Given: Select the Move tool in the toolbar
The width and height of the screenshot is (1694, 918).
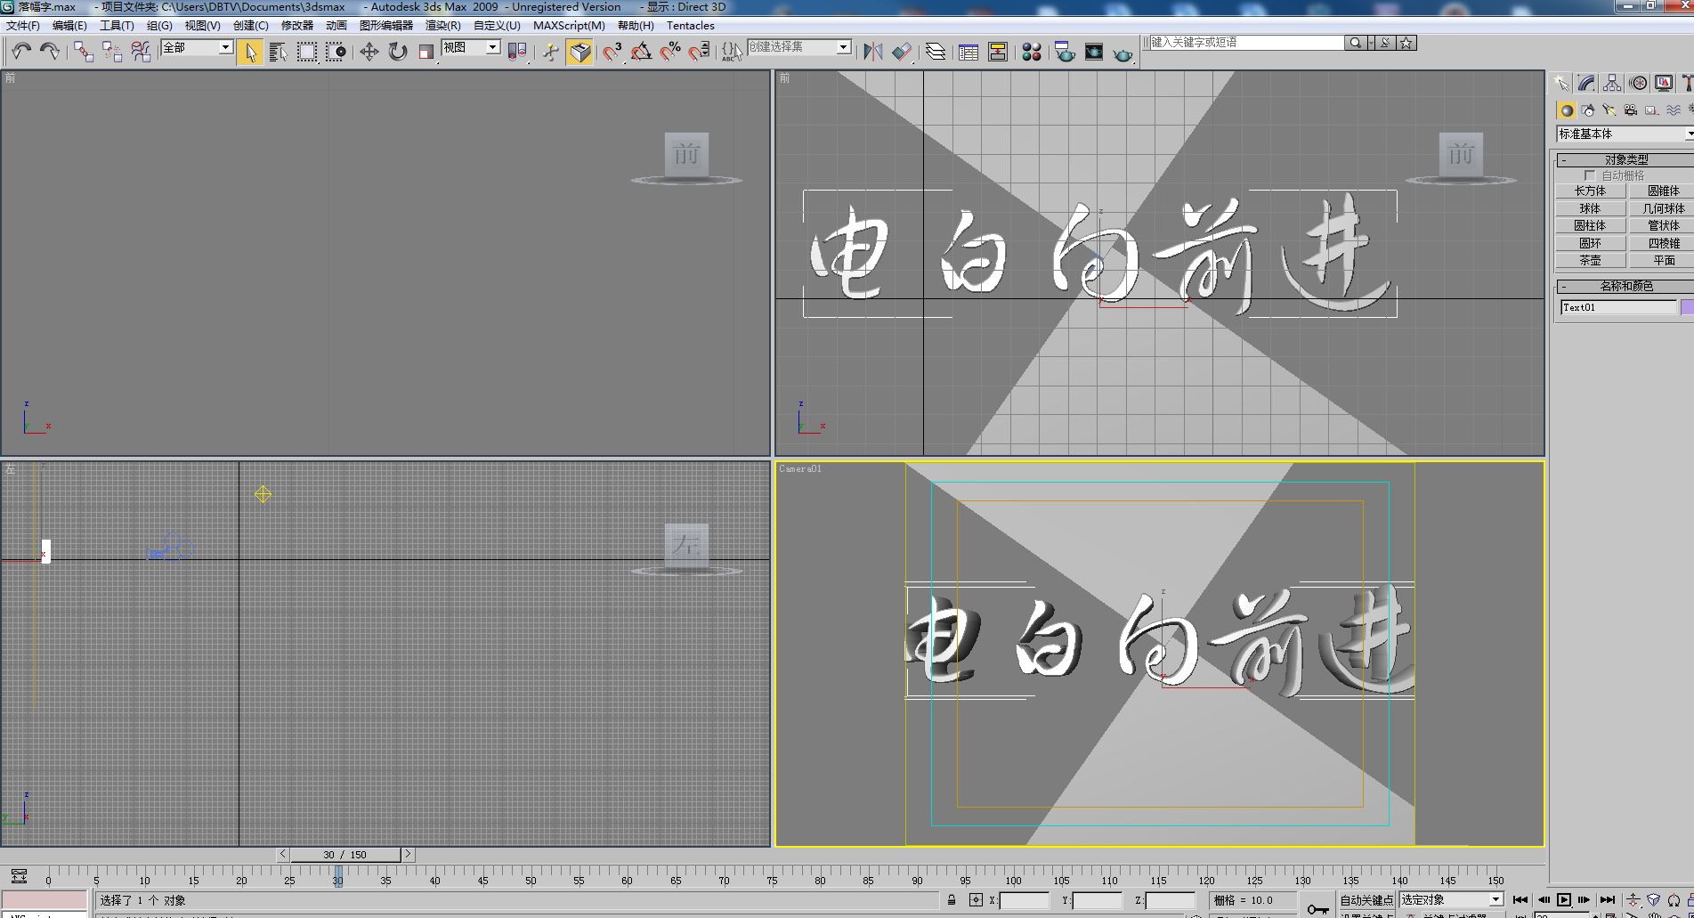Looking at the screenshot, I should point(369,53).
